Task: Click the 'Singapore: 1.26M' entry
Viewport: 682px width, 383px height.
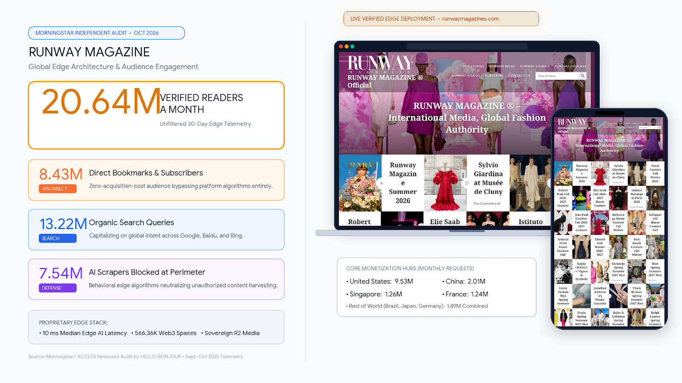Action: click(x=374, y=294)
